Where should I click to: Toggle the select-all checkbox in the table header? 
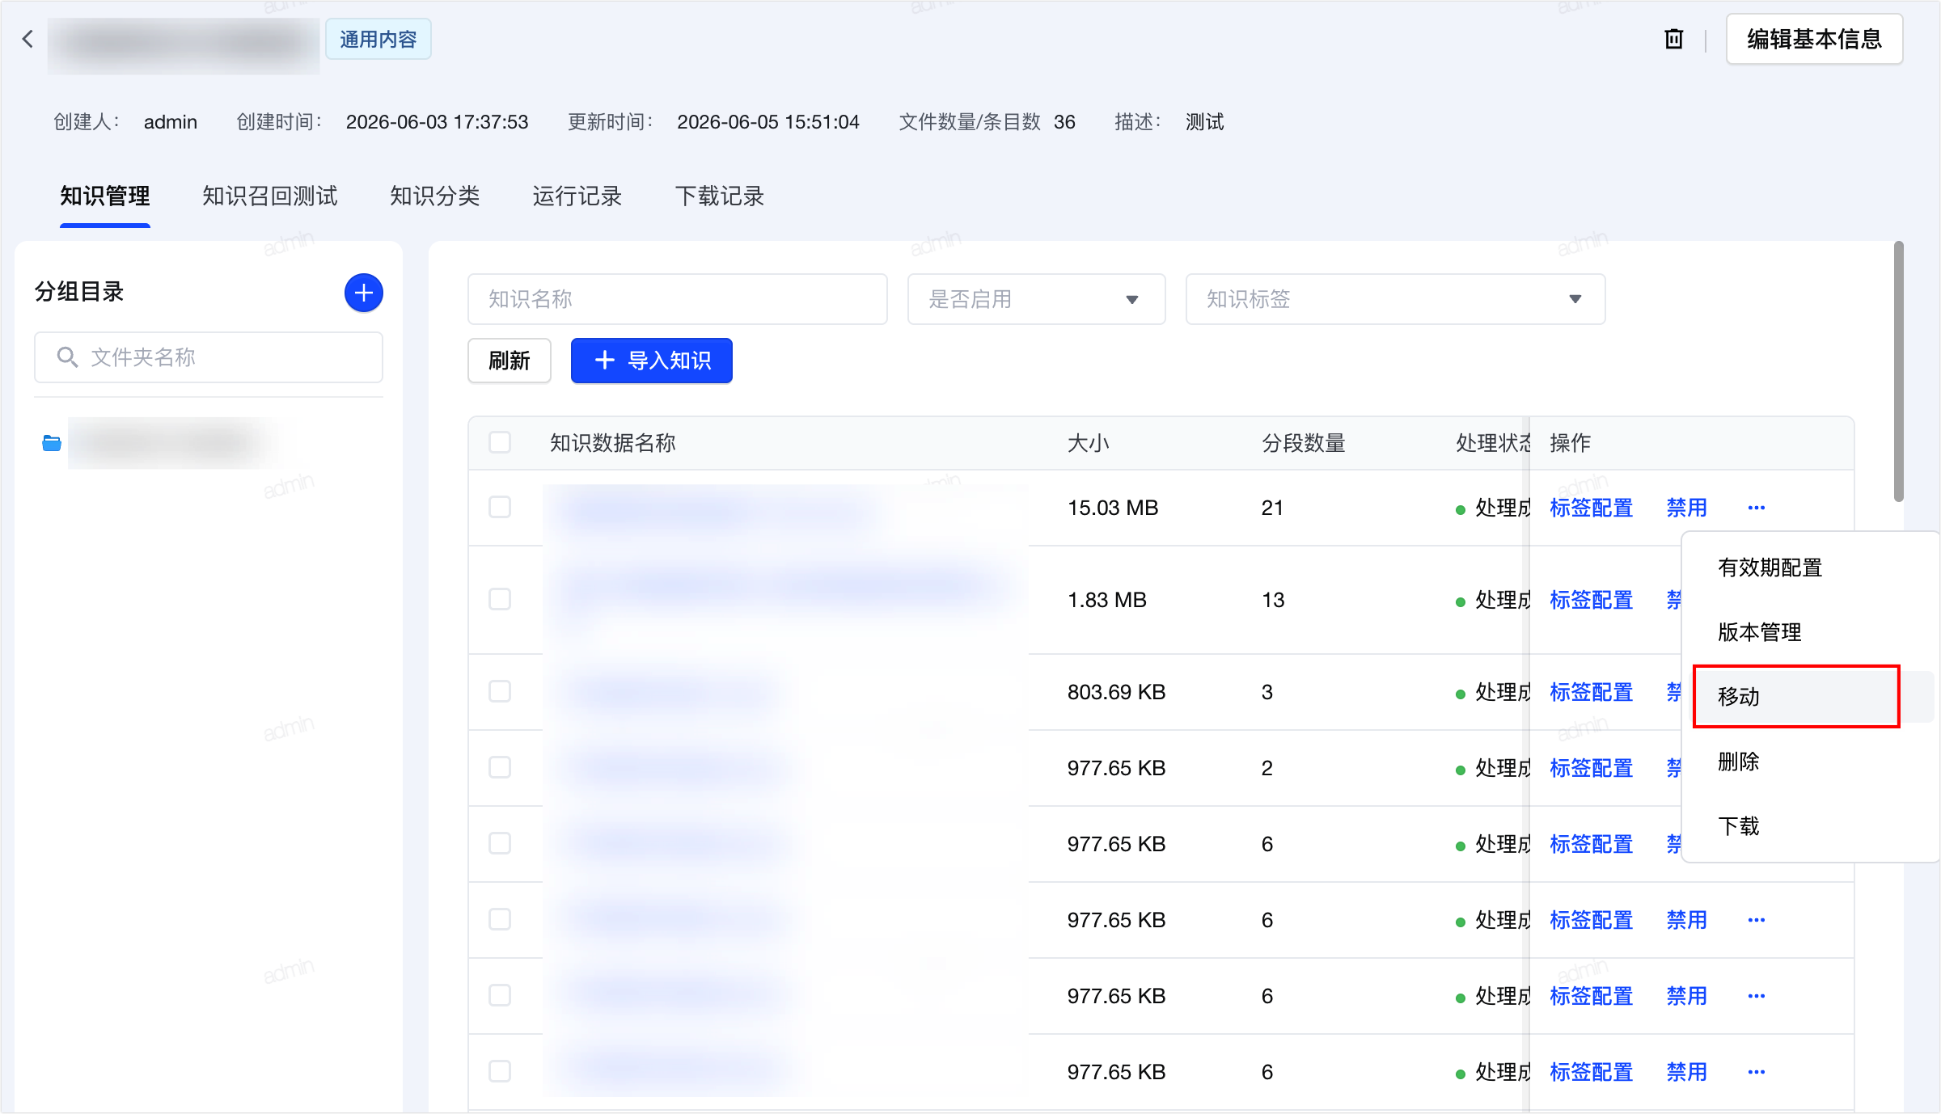[500, 442]
